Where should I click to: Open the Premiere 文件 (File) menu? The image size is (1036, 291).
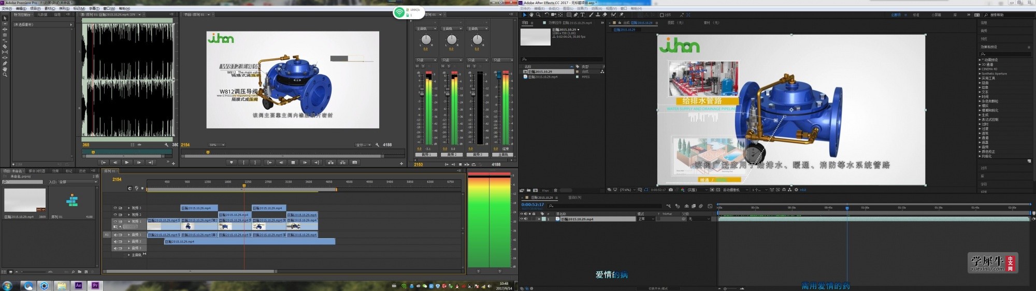7,9
